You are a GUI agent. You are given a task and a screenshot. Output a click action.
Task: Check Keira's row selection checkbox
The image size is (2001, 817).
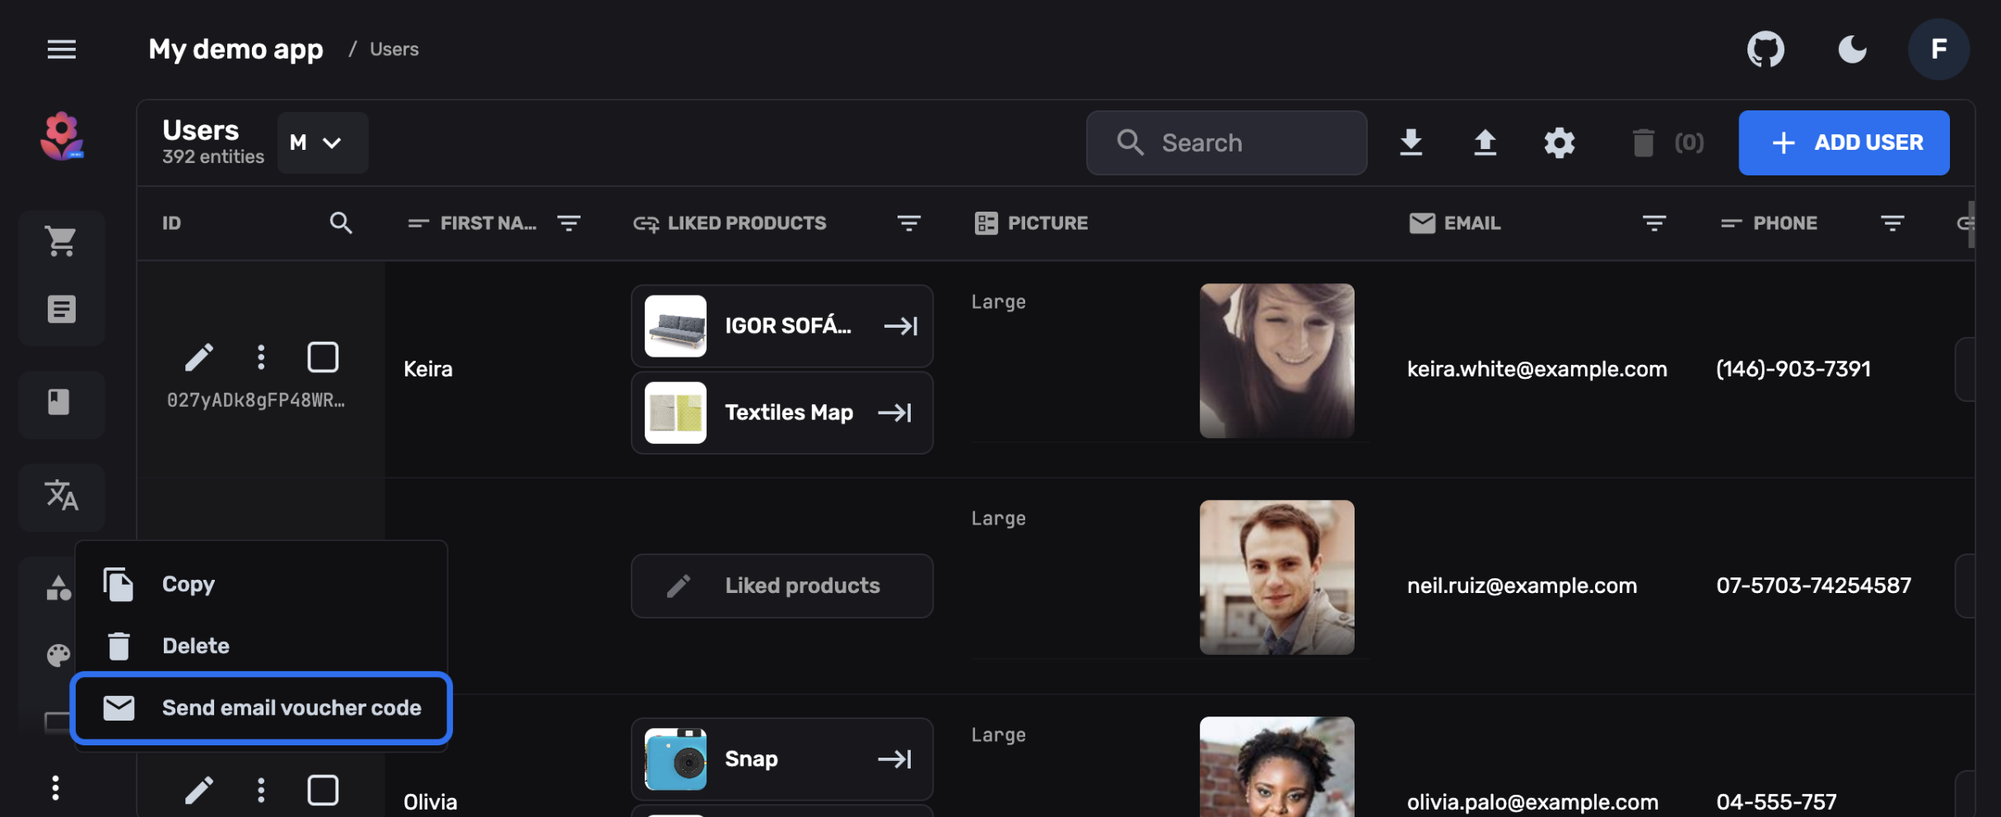point(323,356)
